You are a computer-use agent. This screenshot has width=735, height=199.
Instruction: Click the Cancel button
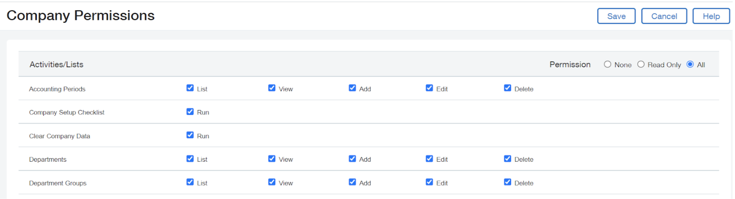(663, 16)
